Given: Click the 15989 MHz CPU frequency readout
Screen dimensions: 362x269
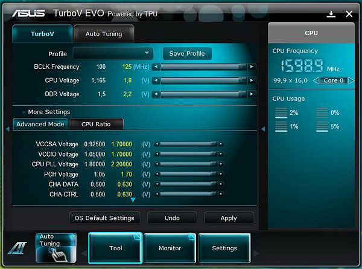Looking at the screenshot, I should [302, 65].
